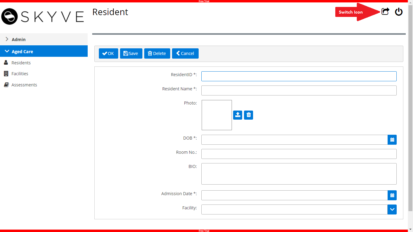The height and width of the screenshot is (232, 413).
Task: Click the Cancel button
Action: (185, 53)
